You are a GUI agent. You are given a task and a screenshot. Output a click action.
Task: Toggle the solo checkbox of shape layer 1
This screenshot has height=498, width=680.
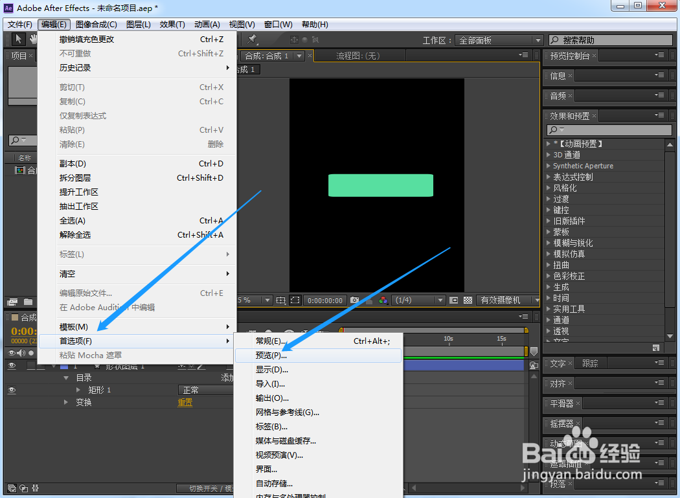coord(31,366)
